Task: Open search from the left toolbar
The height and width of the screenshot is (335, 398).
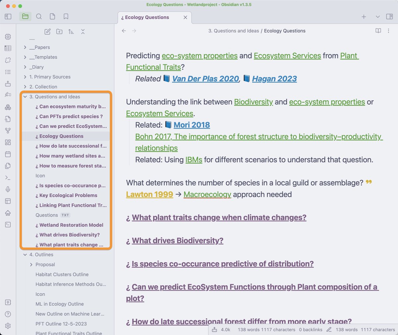Action: coord(39,16)
